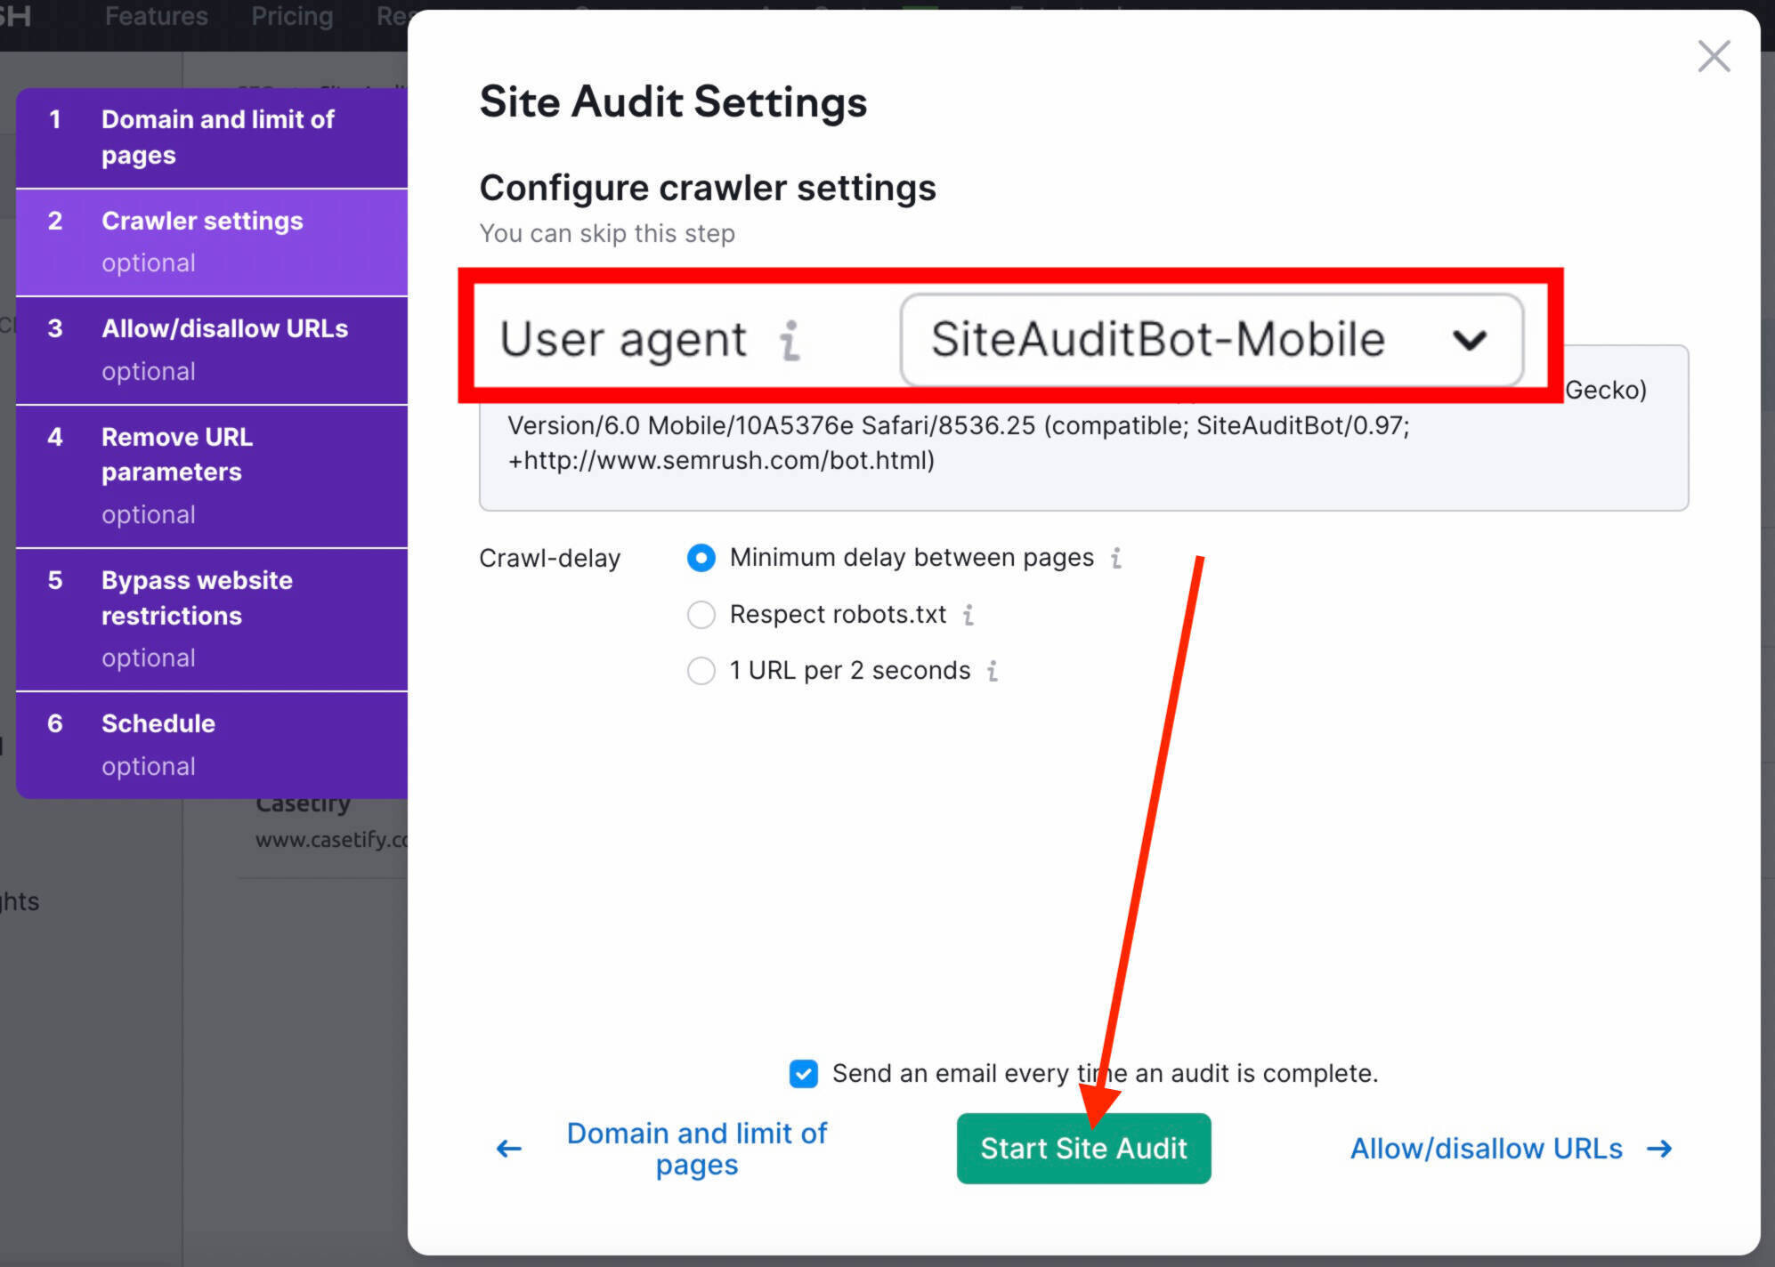Click the www.casetify URL in background page
The height and width of the screenshot is (1267, 1775).
pyautogui.click(x=331, y=839)
